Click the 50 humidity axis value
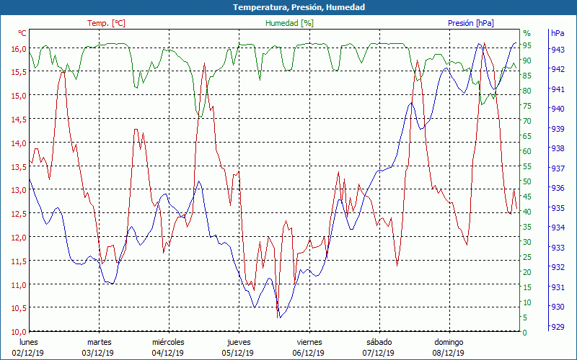The width and height of the screenshot is (577, 360). coord(527,181)
